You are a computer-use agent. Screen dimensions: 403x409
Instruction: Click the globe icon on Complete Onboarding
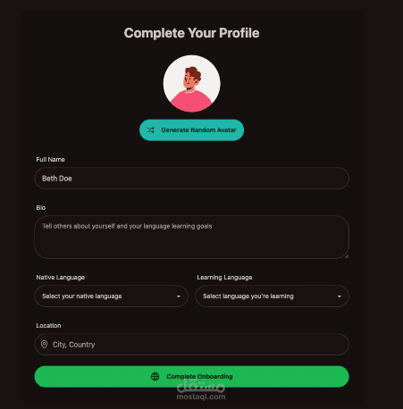155,377
